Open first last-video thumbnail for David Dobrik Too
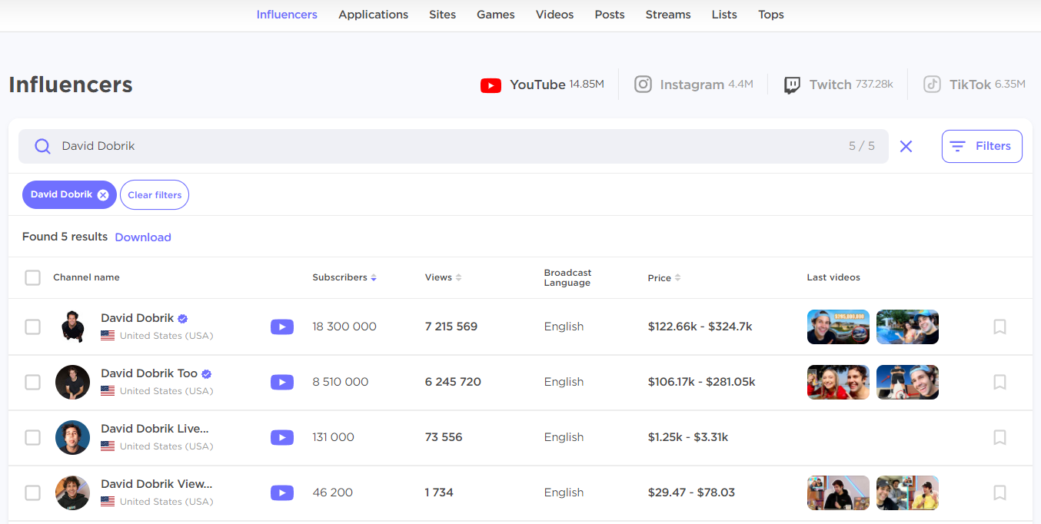 pos(838,382)
